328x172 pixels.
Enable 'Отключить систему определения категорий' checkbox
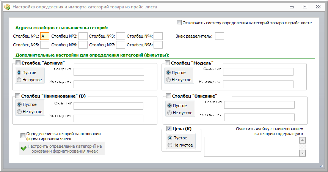[179, 23]
